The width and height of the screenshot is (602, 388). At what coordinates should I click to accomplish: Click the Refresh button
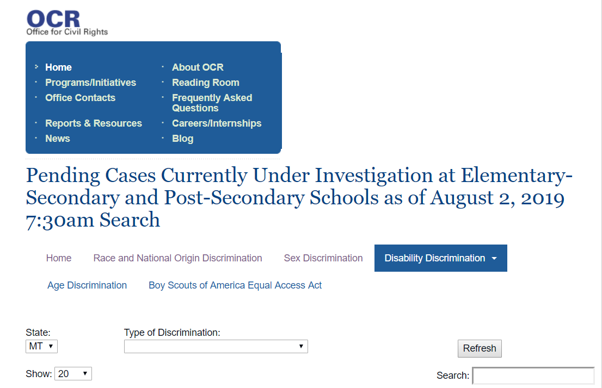480,348
